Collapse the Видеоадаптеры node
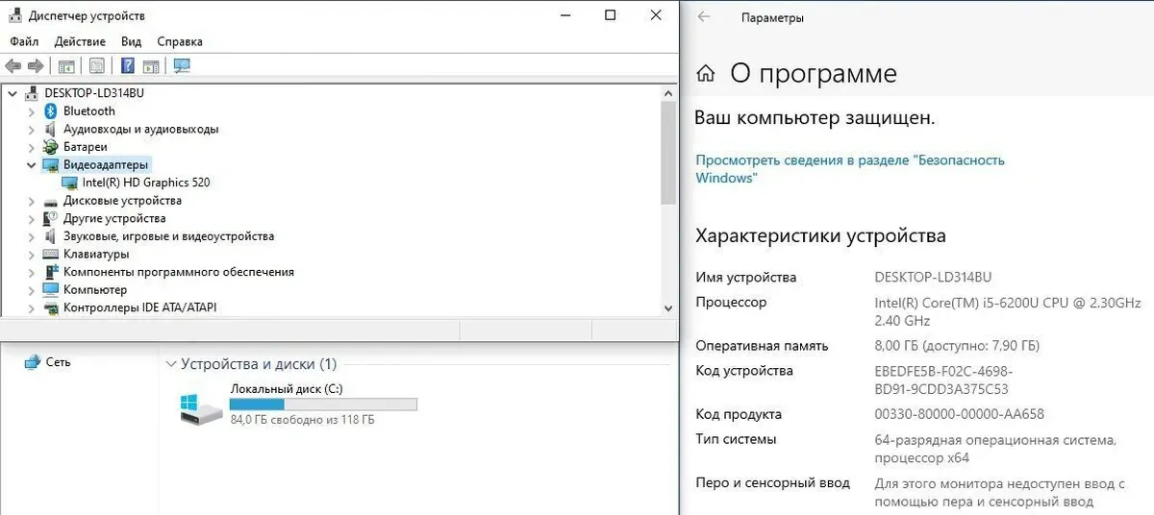Screen dimensions: 1154x515 32,165
